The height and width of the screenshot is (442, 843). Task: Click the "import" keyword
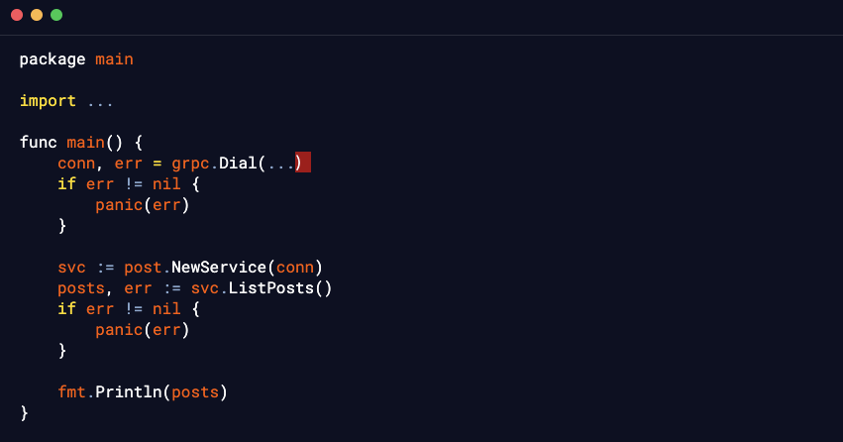click(x=48, y=101)
